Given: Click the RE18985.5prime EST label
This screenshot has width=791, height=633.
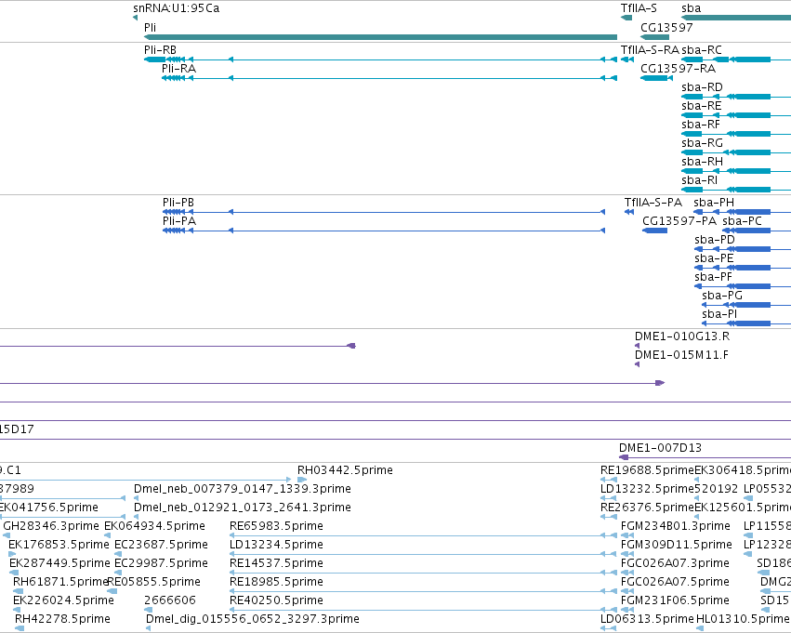Looking at the screenshot, I should coord(276,582).
